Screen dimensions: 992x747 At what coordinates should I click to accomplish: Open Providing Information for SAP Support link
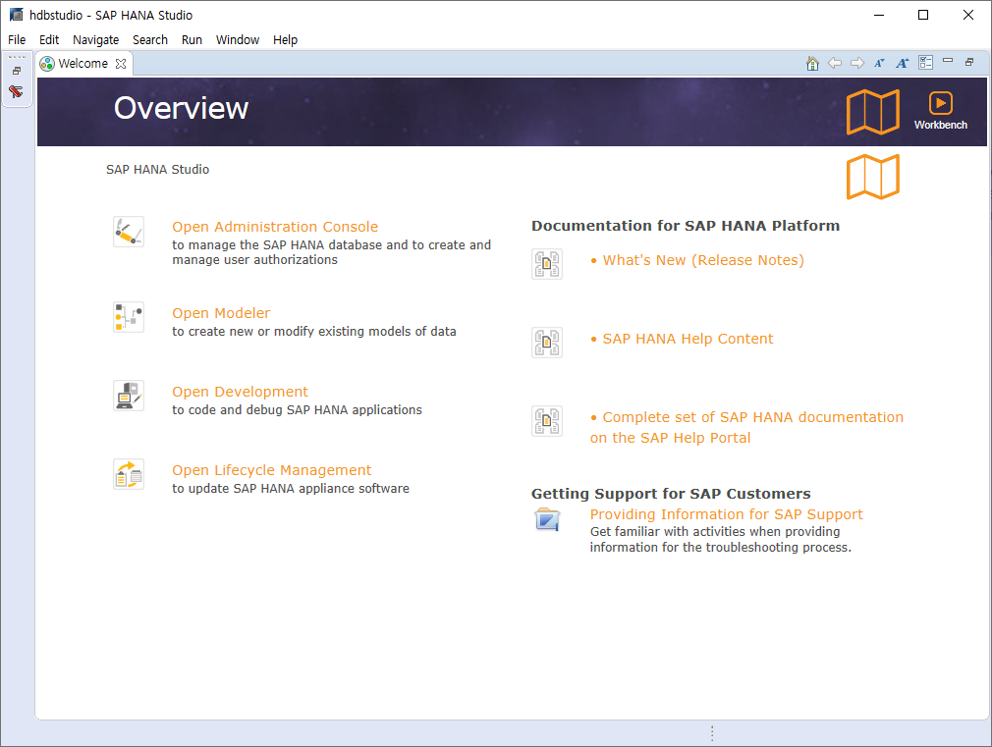pos(726,514)
